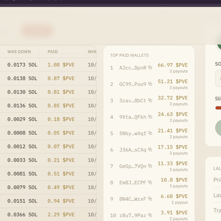Viewport: 221px width, 221px height.
Task: Click the 1.08 $PVE paid cell
Action: pyautogui.click(x=61, y=65)
